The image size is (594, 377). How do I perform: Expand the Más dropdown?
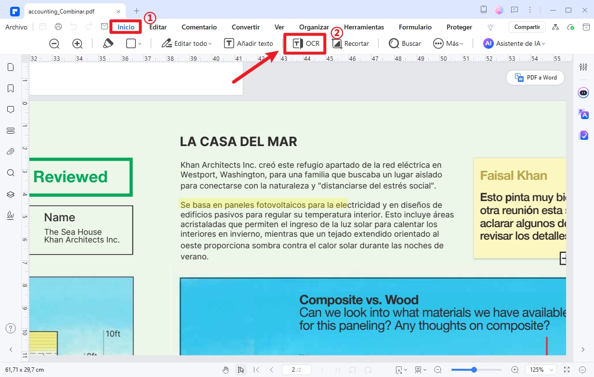[448, 43]
